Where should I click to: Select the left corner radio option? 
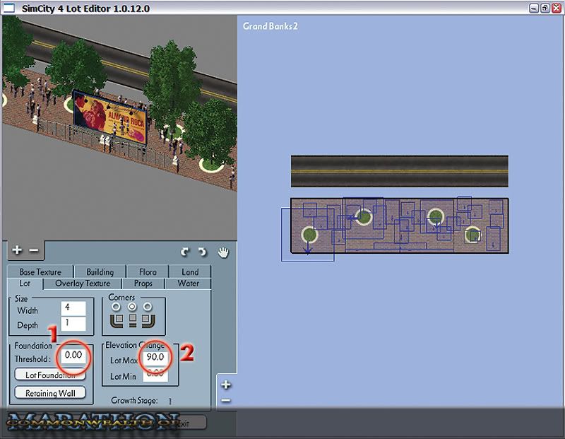click(x=116, y=307)
